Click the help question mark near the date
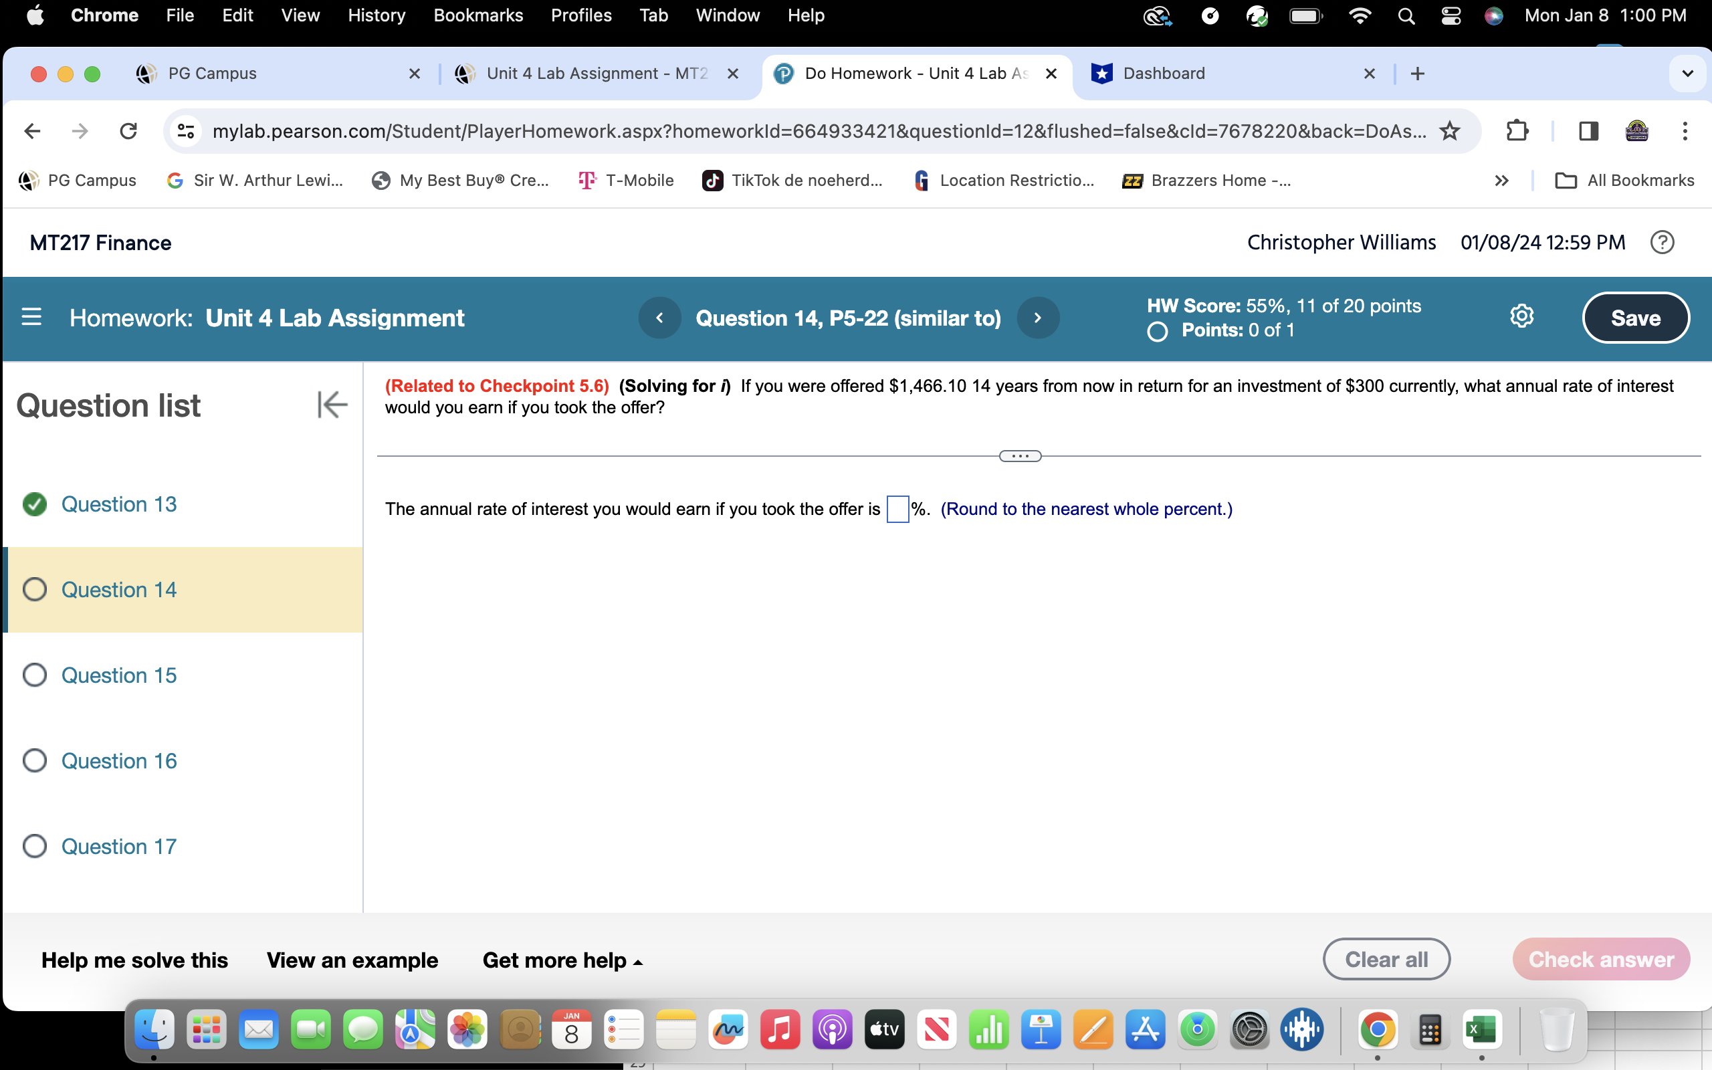 [1663, 242]
